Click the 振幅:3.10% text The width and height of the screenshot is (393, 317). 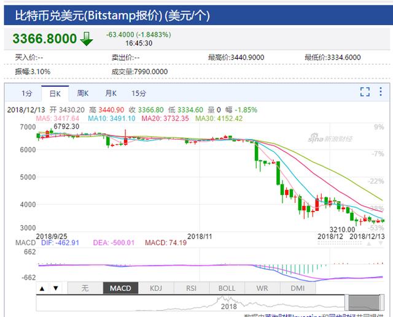[33, 72]
